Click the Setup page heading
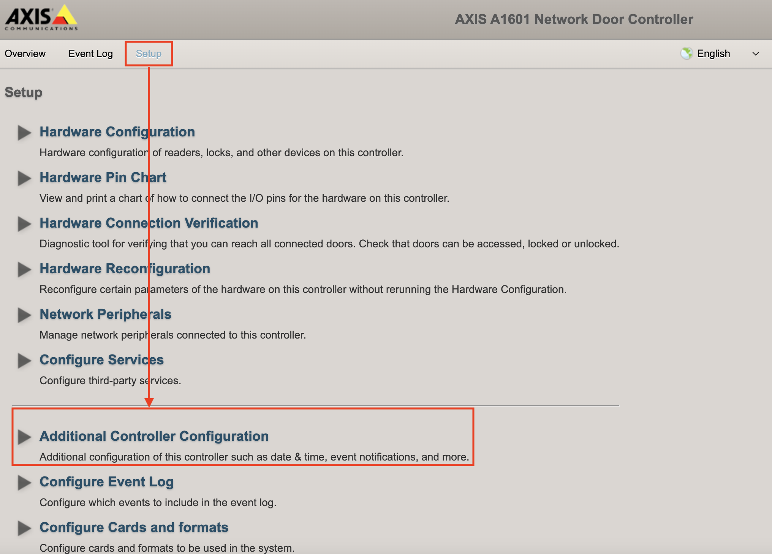Image resolution: width=772 pixels, height=554 pixels. (x=24, y=92)
